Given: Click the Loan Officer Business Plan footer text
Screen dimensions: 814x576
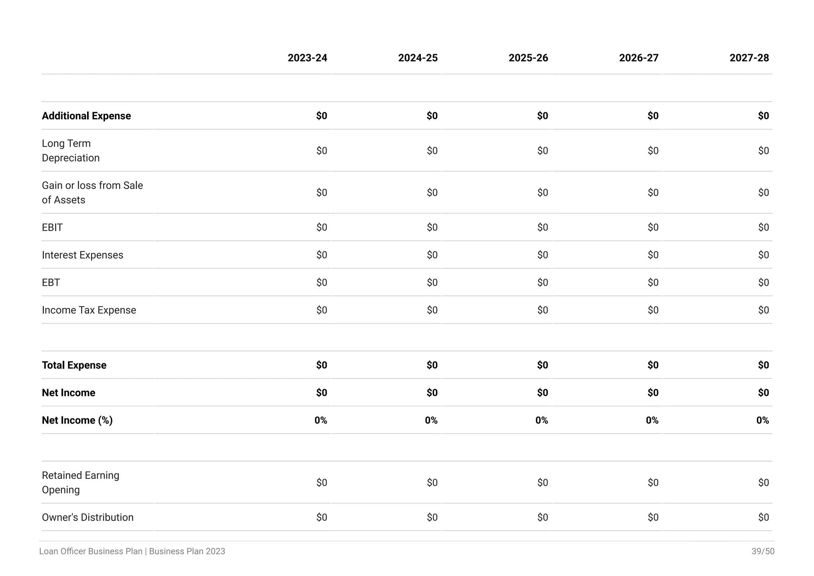Looking at the screenshot, I should 132,551.
